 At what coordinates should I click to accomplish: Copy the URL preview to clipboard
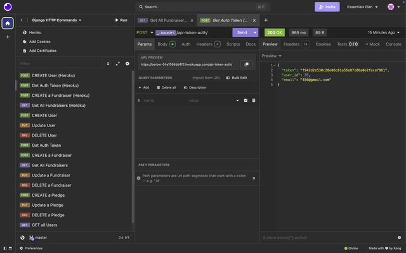pyautogui.click(x=247, y=65)
